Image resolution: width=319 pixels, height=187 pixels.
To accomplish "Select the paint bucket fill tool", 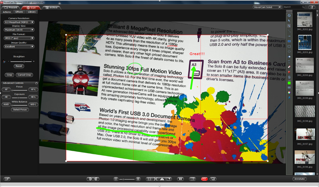I will click(289, 56).
